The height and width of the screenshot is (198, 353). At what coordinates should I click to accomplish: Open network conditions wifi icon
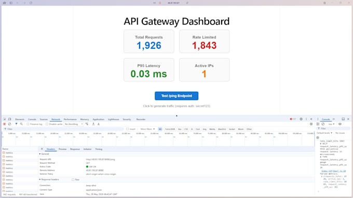click(x=87, y=124)
